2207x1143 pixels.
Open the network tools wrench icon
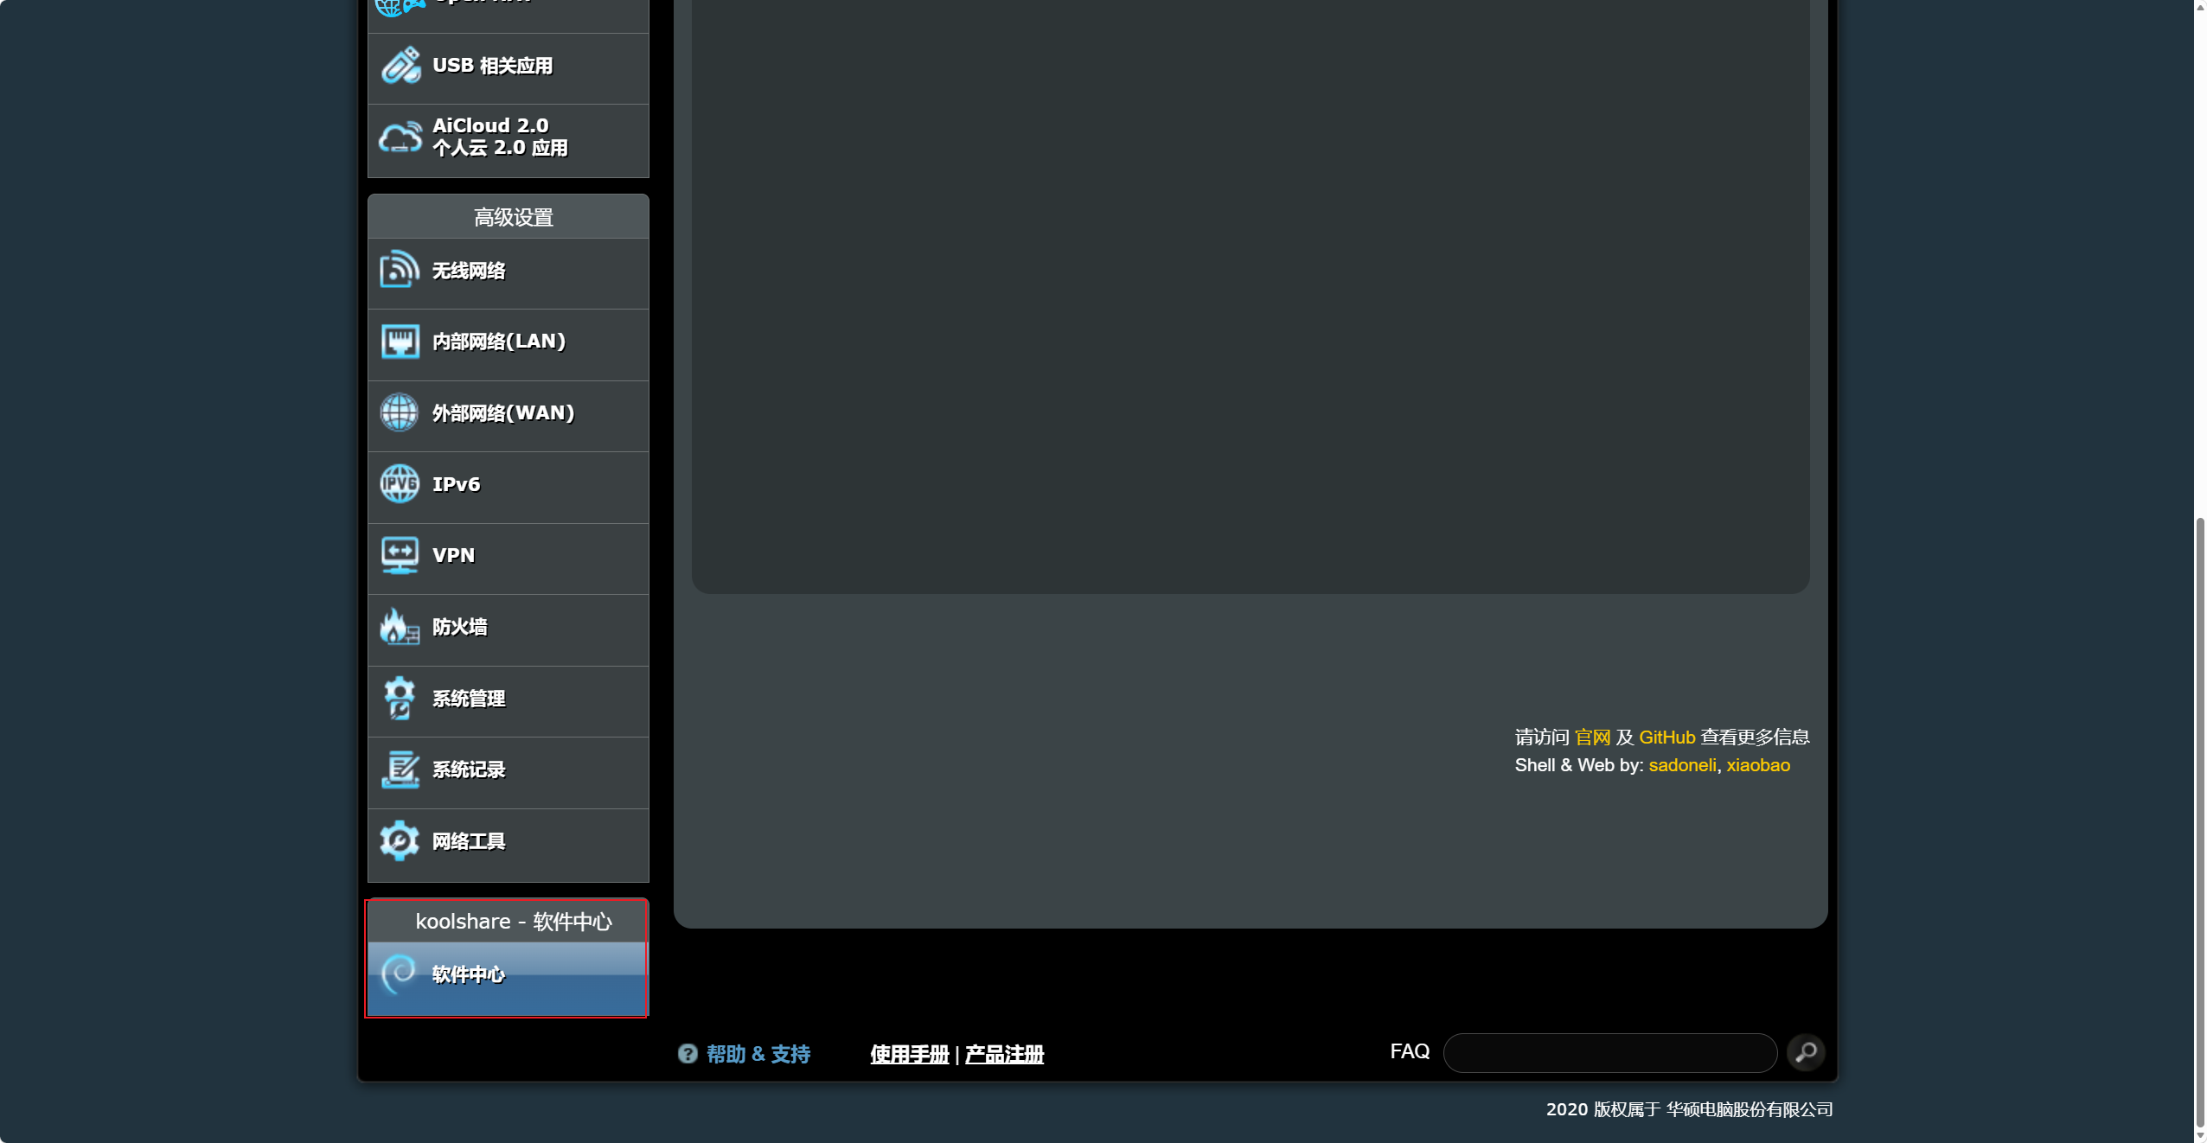pyautogui.click(x=400, y=840)
